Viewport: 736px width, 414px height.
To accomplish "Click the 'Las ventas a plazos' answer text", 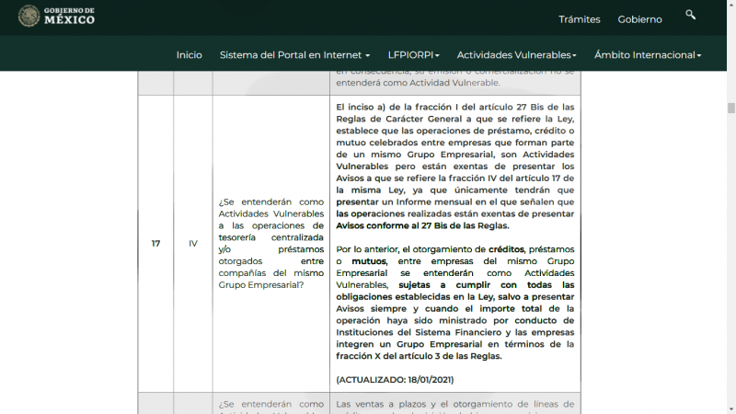I will [x=454, y=404].
